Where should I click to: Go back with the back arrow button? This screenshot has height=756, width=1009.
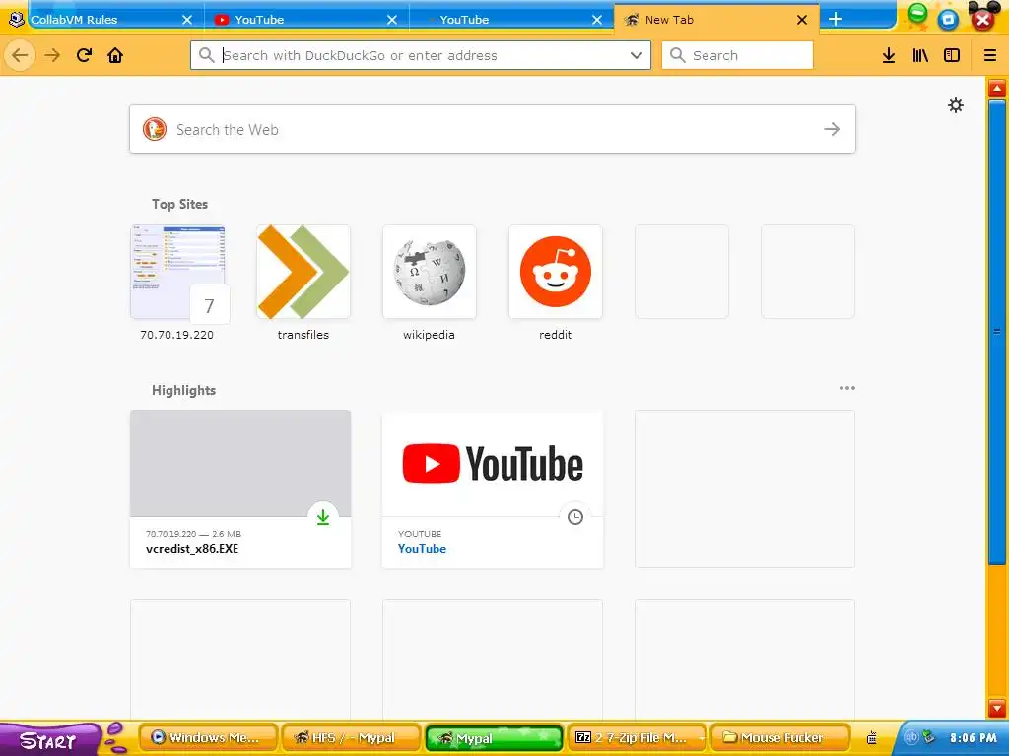[x=20, y=55]
